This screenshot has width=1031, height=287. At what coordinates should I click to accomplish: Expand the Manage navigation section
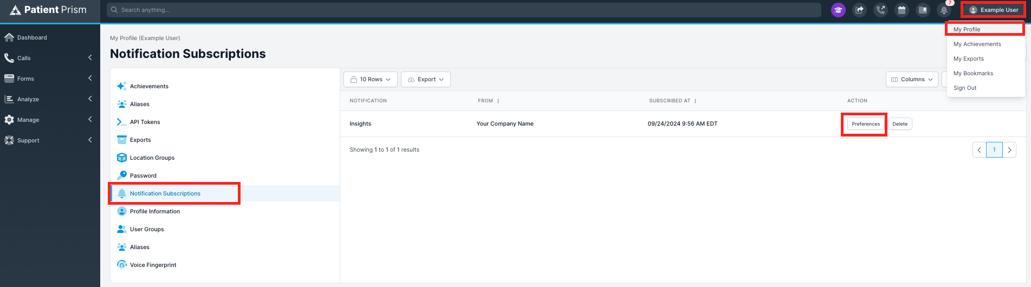tap(50, 120)
